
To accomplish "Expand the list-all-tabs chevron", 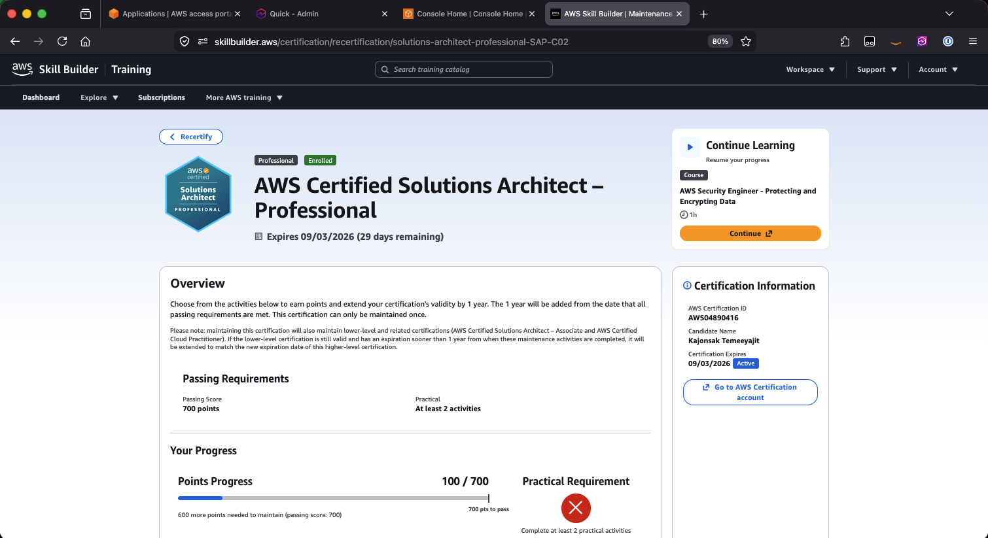I will pos(949,14).
